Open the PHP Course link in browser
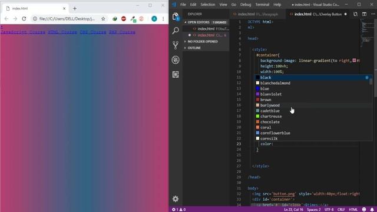 (122, 32)
